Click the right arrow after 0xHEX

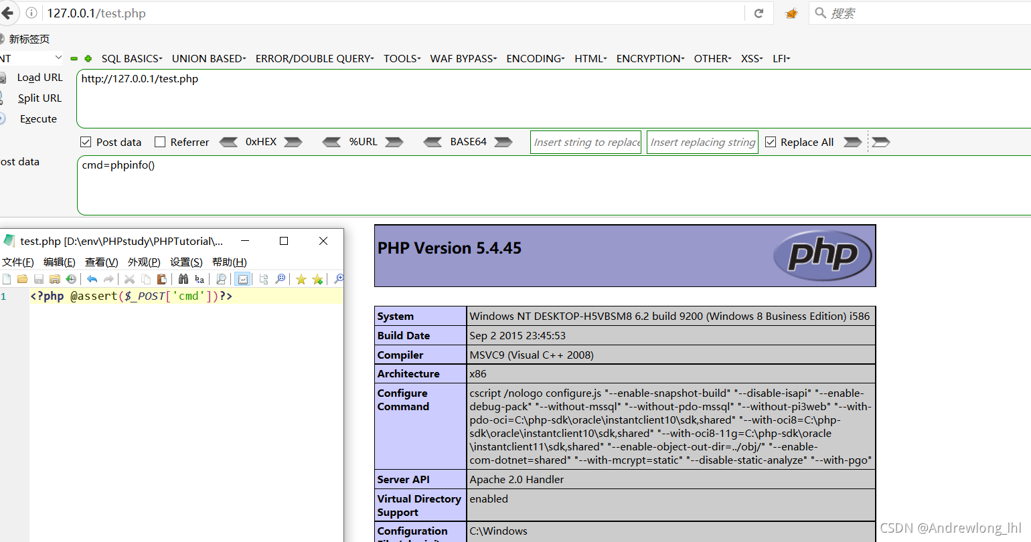click(x=293, y=142)
